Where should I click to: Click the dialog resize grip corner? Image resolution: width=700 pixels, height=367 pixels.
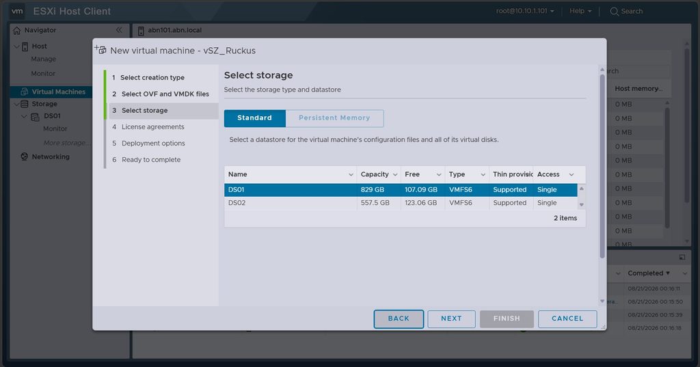(604, 327)
